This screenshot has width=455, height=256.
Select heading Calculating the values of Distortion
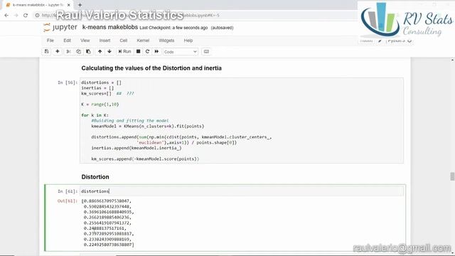[151, 68]
